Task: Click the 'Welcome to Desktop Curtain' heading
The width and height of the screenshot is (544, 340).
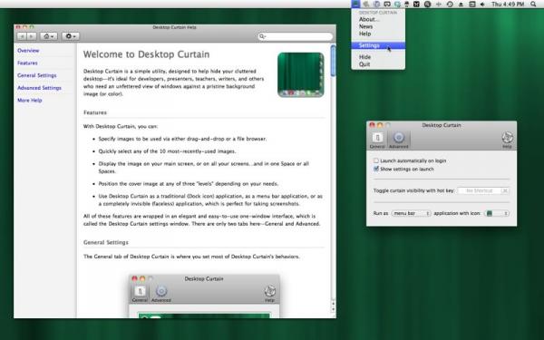Action: click(x=146, y=54)
